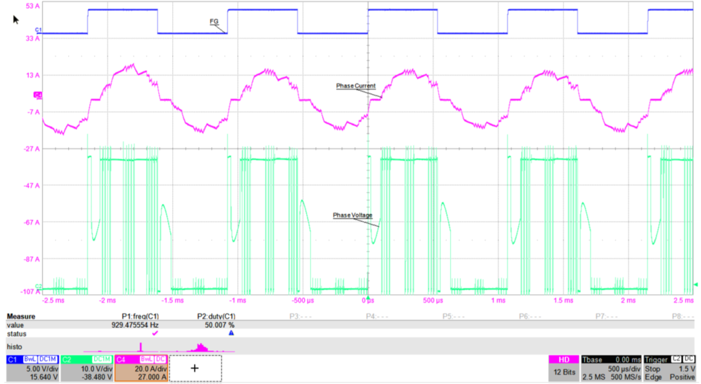The width and height of the screenshot is (701, 384).
Task: Click the histogram icon under the P2 measurement
Action: pyautogui.click(x=200, y=346)
